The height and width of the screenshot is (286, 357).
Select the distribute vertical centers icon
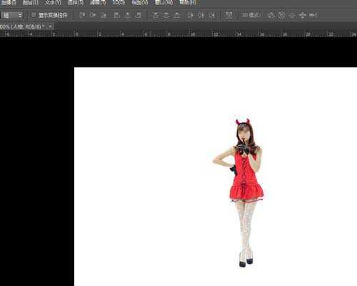point(166,15)
